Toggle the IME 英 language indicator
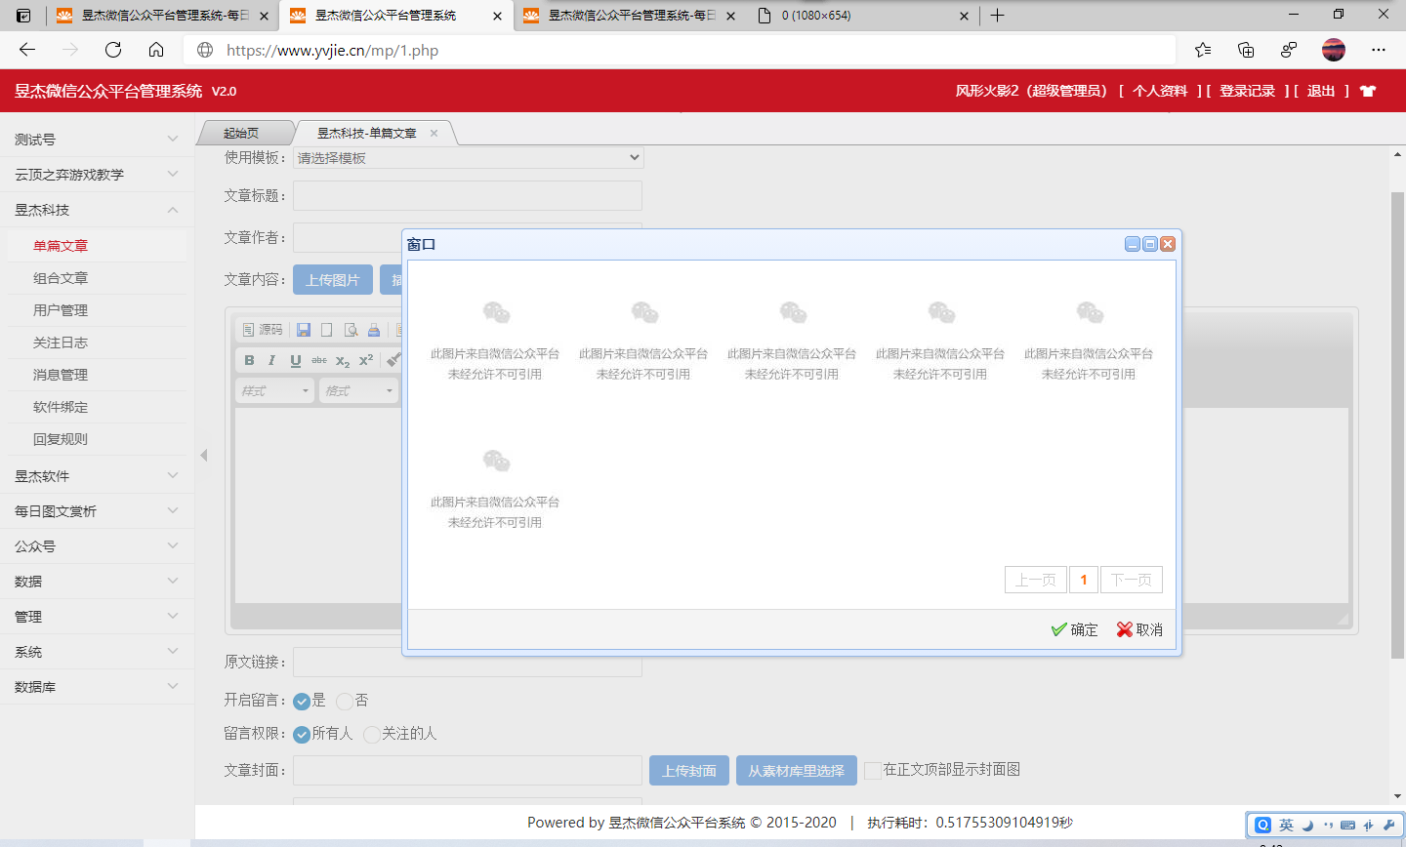Image resolution: width=1406 pixels, height=847 pixels. coord(1286,825)
